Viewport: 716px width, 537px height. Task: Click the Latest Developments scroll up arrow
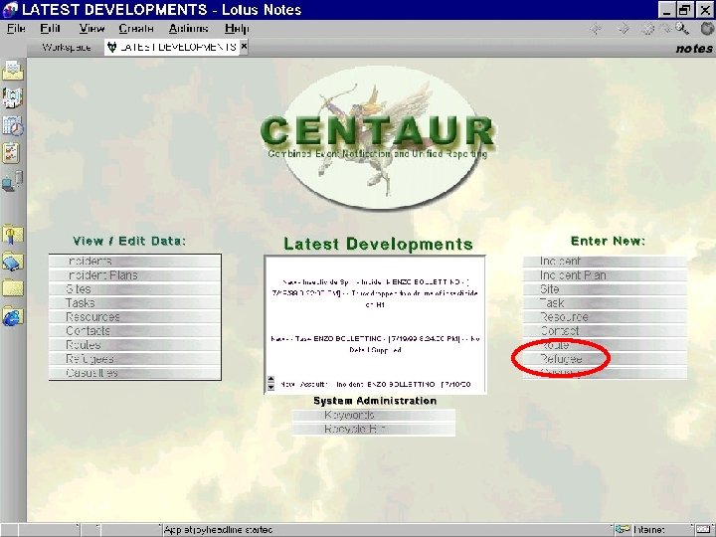point(270,379)
